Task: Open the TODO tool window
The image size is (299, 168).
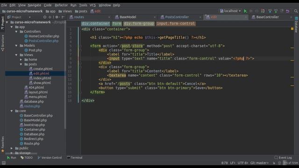Action: [x=27, y=158]
